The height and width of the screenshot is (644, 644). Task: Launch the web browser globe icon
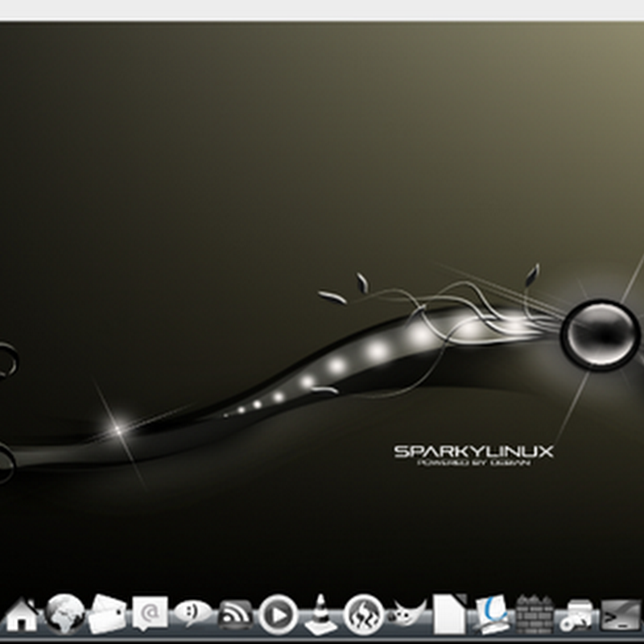pyautogui.click(x=64, y=614)
